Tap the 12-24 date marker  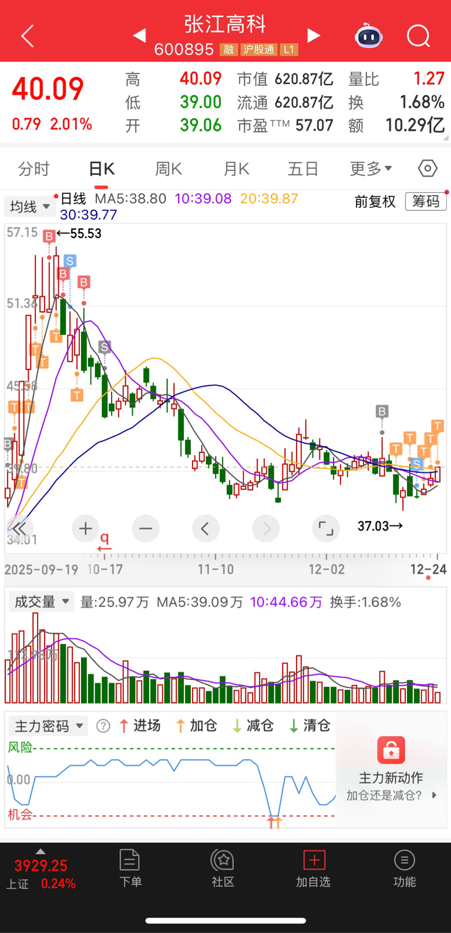(428, 569)
